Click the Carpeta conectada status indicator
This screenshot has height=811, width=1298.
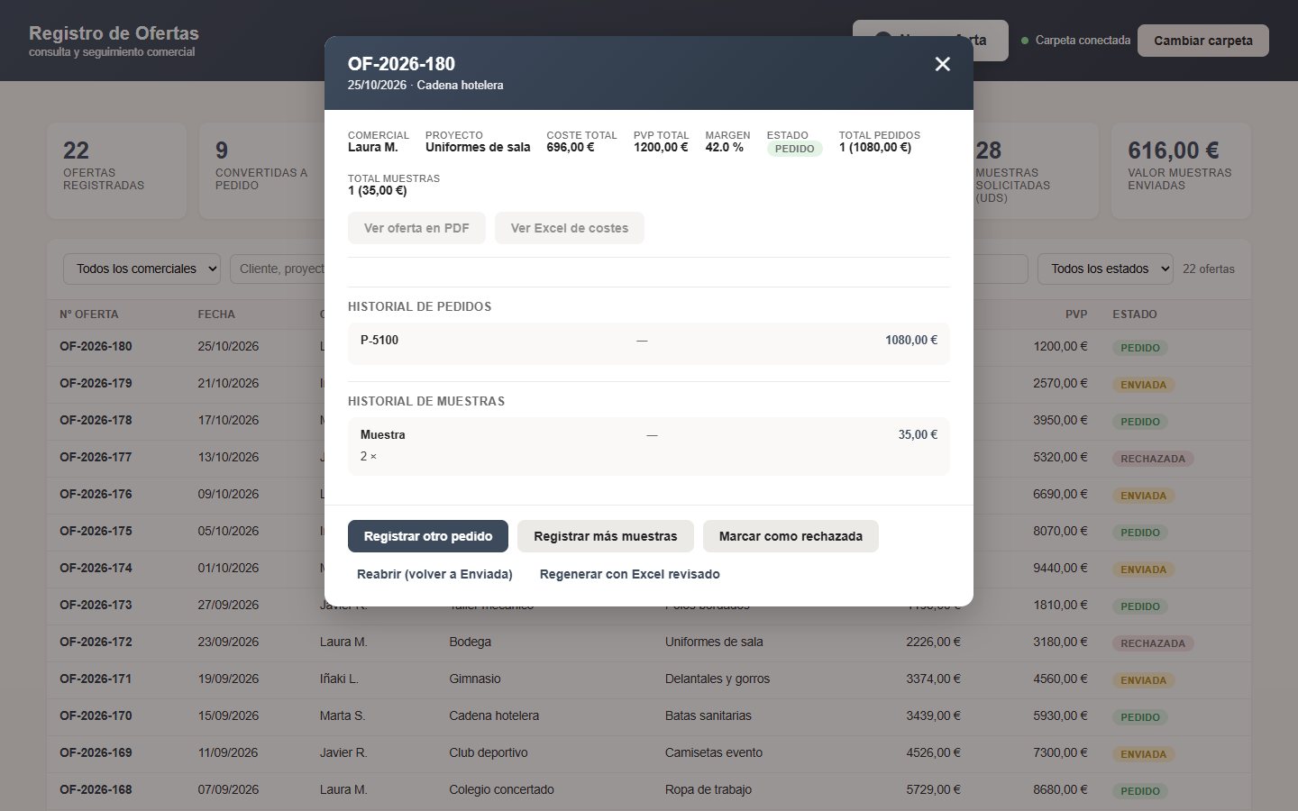tap(1075, 41)
